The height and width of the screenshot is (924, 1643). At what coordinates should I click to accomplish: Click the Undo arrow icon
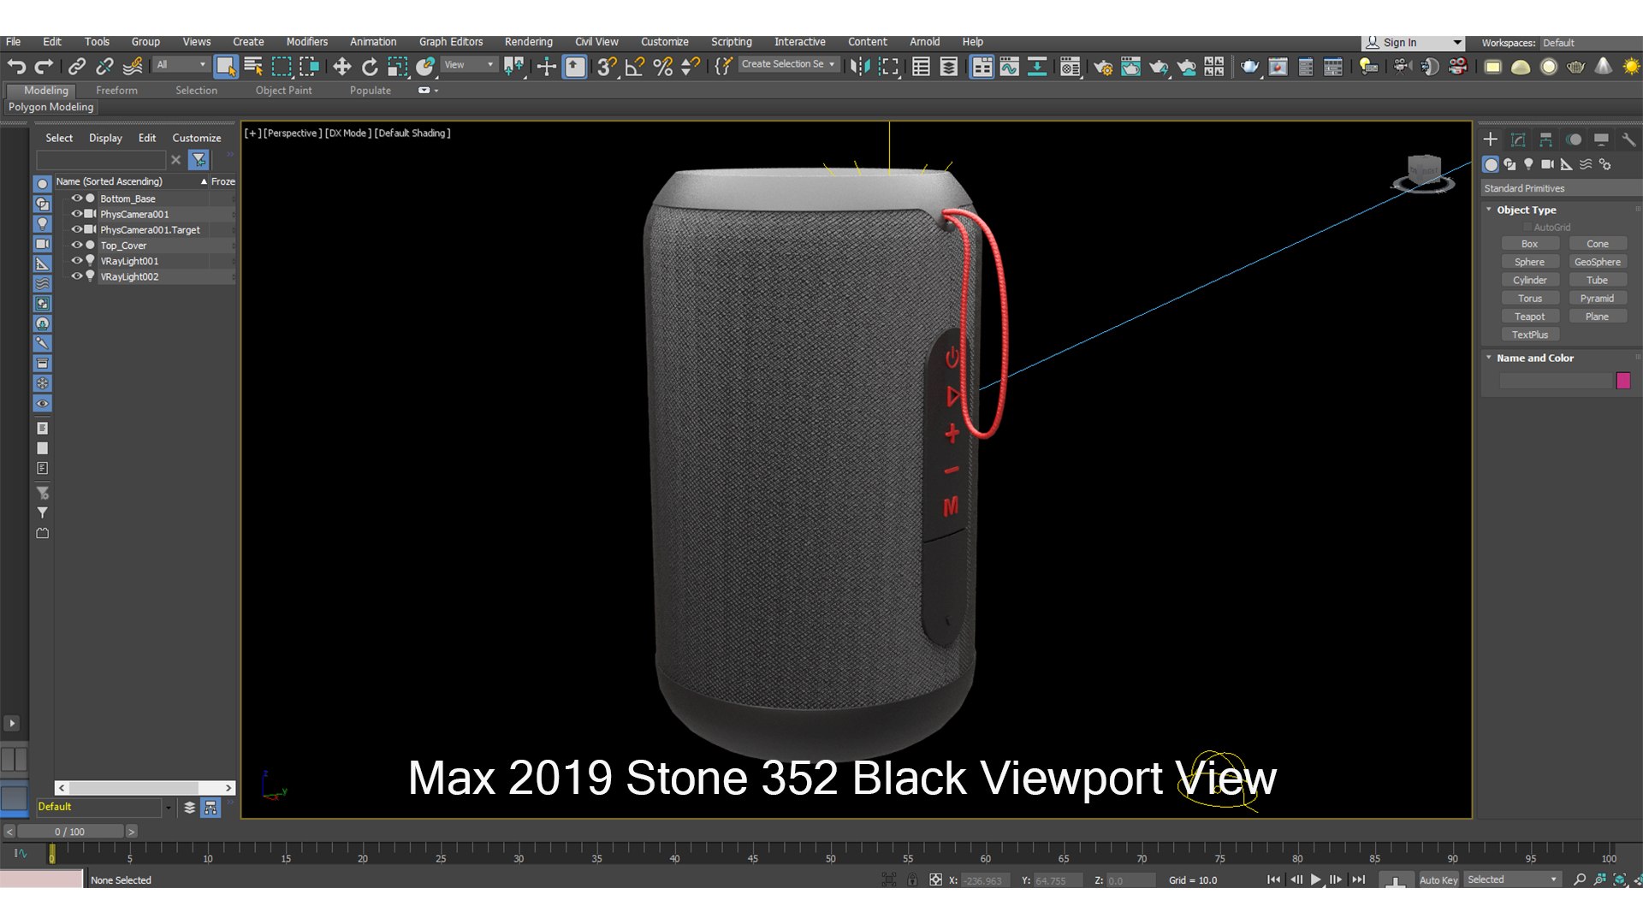tap(16, 66)
